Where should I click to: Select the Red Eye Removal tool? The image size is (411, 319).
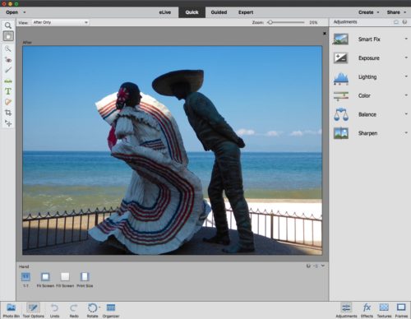tap(8, 59)
